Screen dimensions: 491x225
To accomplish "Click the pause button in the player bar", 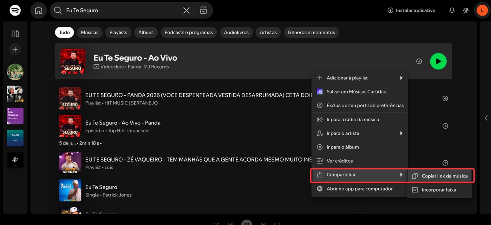I will coord(247,223).
